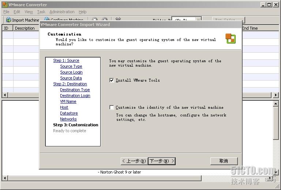Toggle the Install VMware Tools checkbox
The image size is (281, 190).
click(x=112, y=80)
